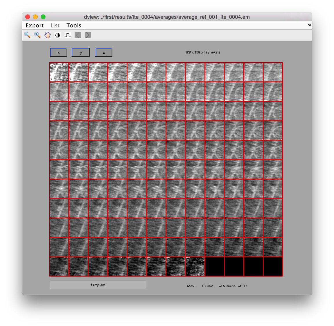Open the List menu
Viewport: 334px width, 326px height.
pyautogui.click(x=55, y=26)
